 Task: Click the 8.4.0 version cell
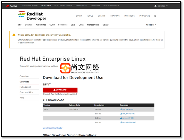pyautogui.click(x=46, y=109)
